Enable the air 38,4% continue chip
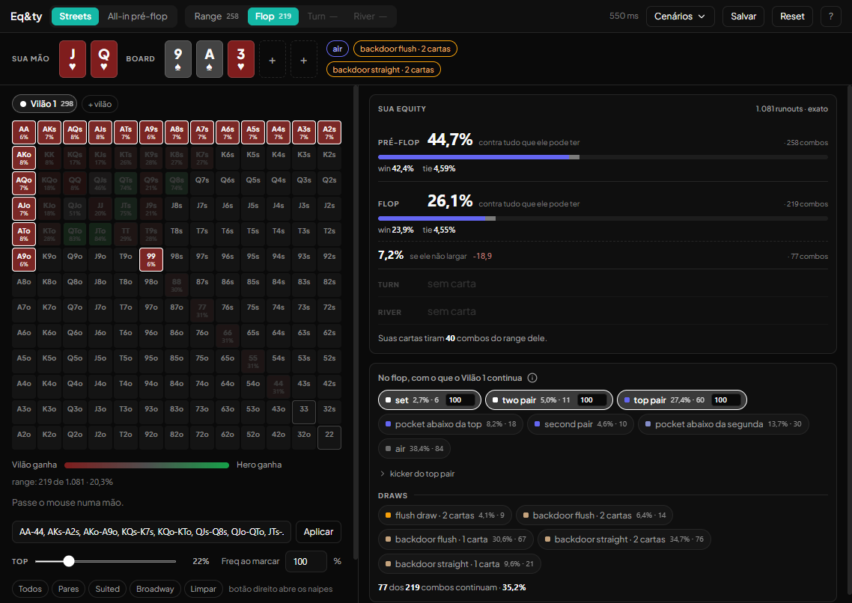The height and width of the screenshot is (603, 852). tap(414, 449)
